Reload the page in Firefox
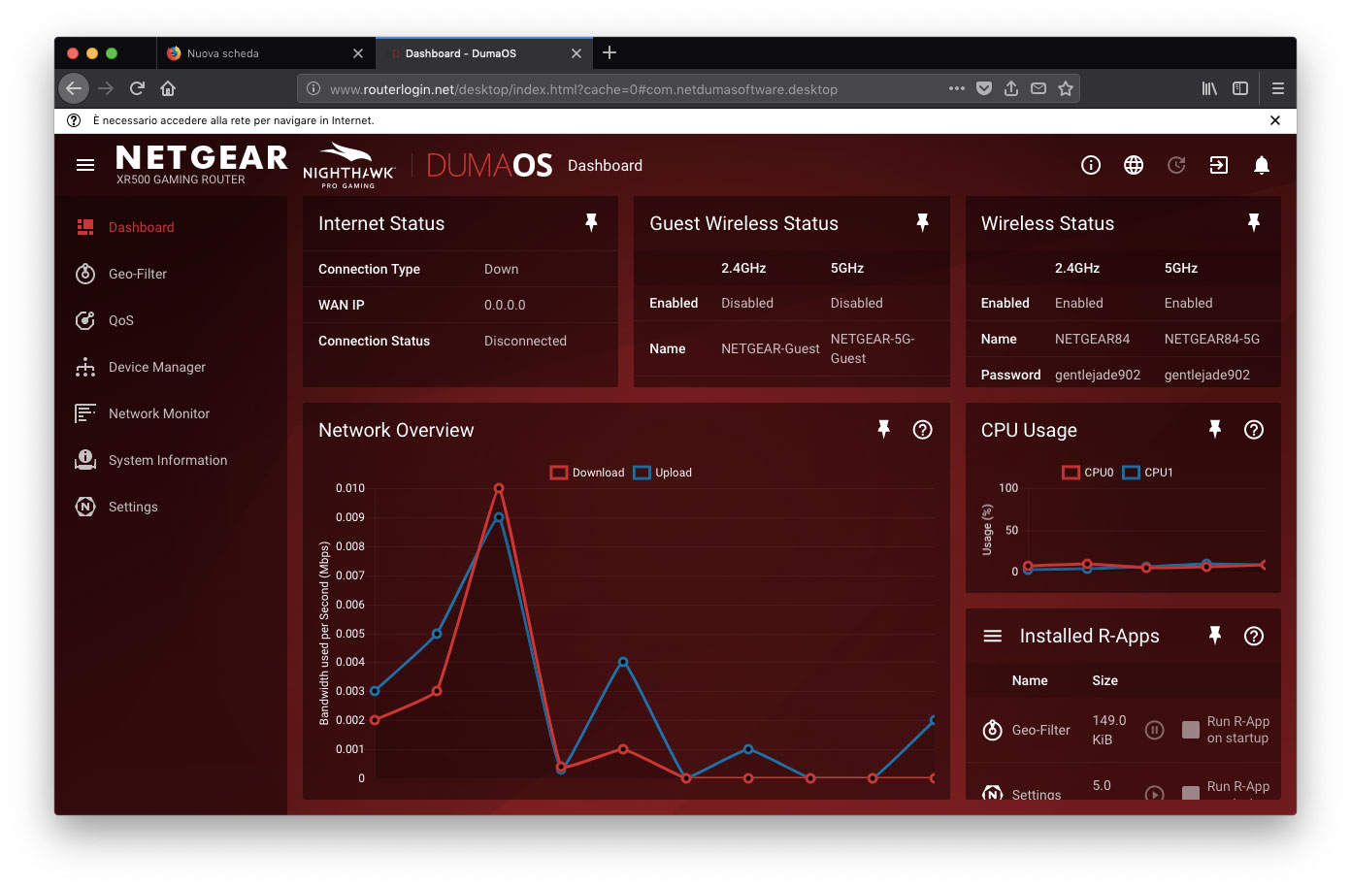Screen dimensions: 1351x887 pyautogui.click(x=137, y=88)
